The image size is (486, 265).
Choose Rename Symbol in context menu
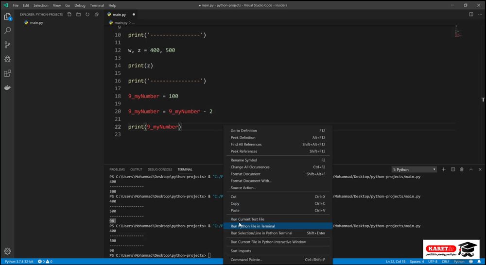tap(278, 160)
